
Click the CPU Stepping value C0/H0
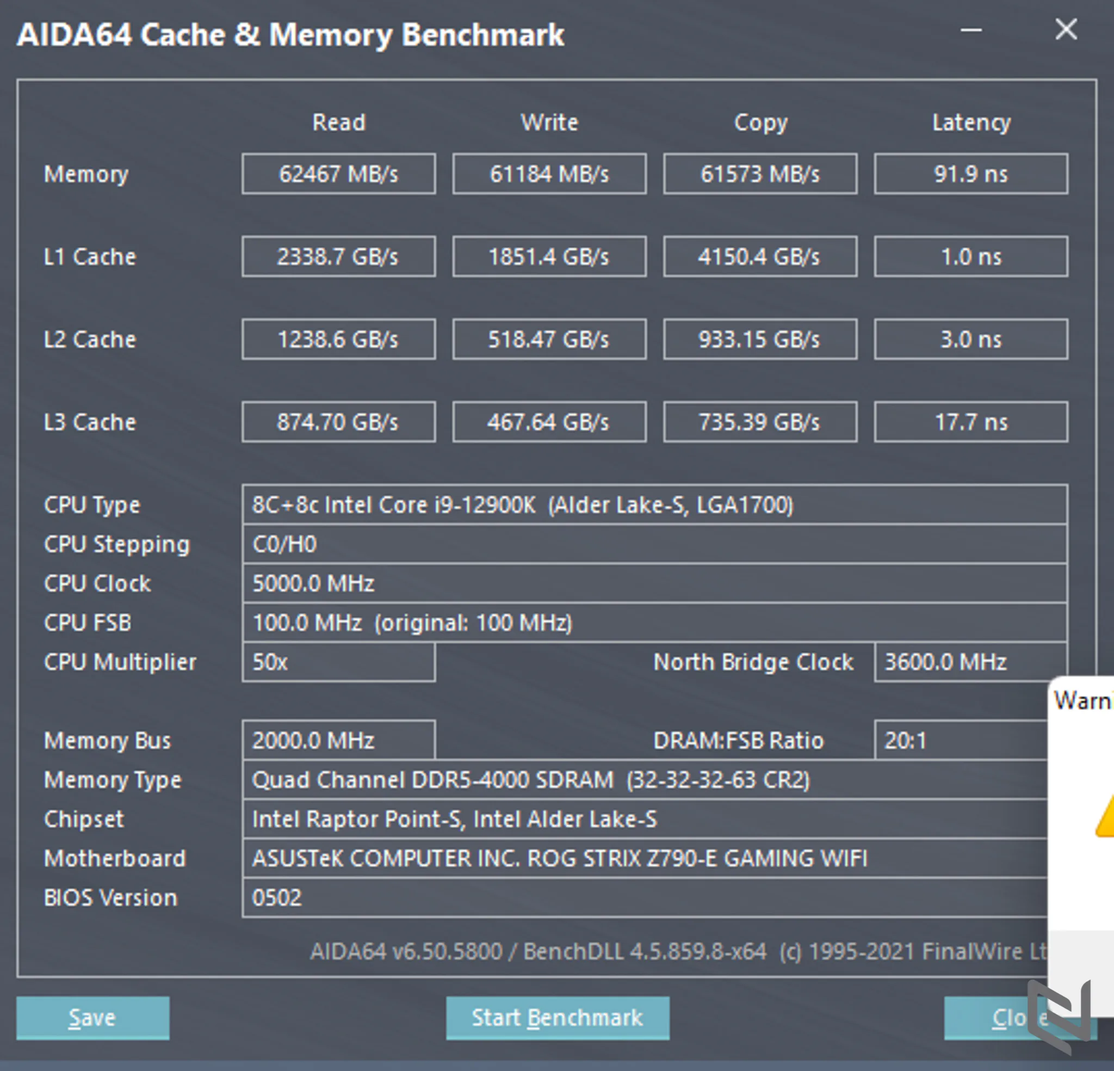(x=655, y=544)
